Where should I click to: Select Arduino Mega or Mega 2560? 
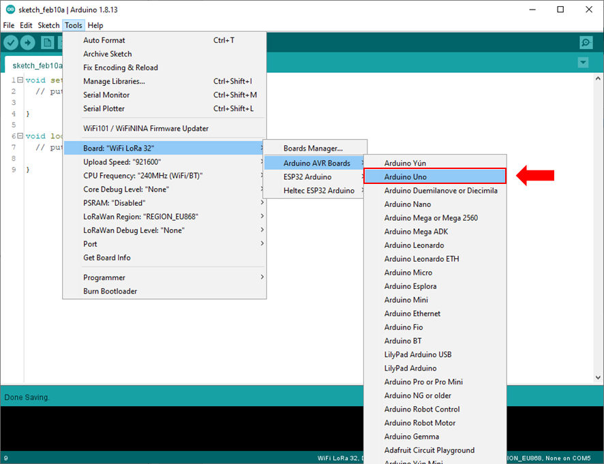[x=435, y=218]
